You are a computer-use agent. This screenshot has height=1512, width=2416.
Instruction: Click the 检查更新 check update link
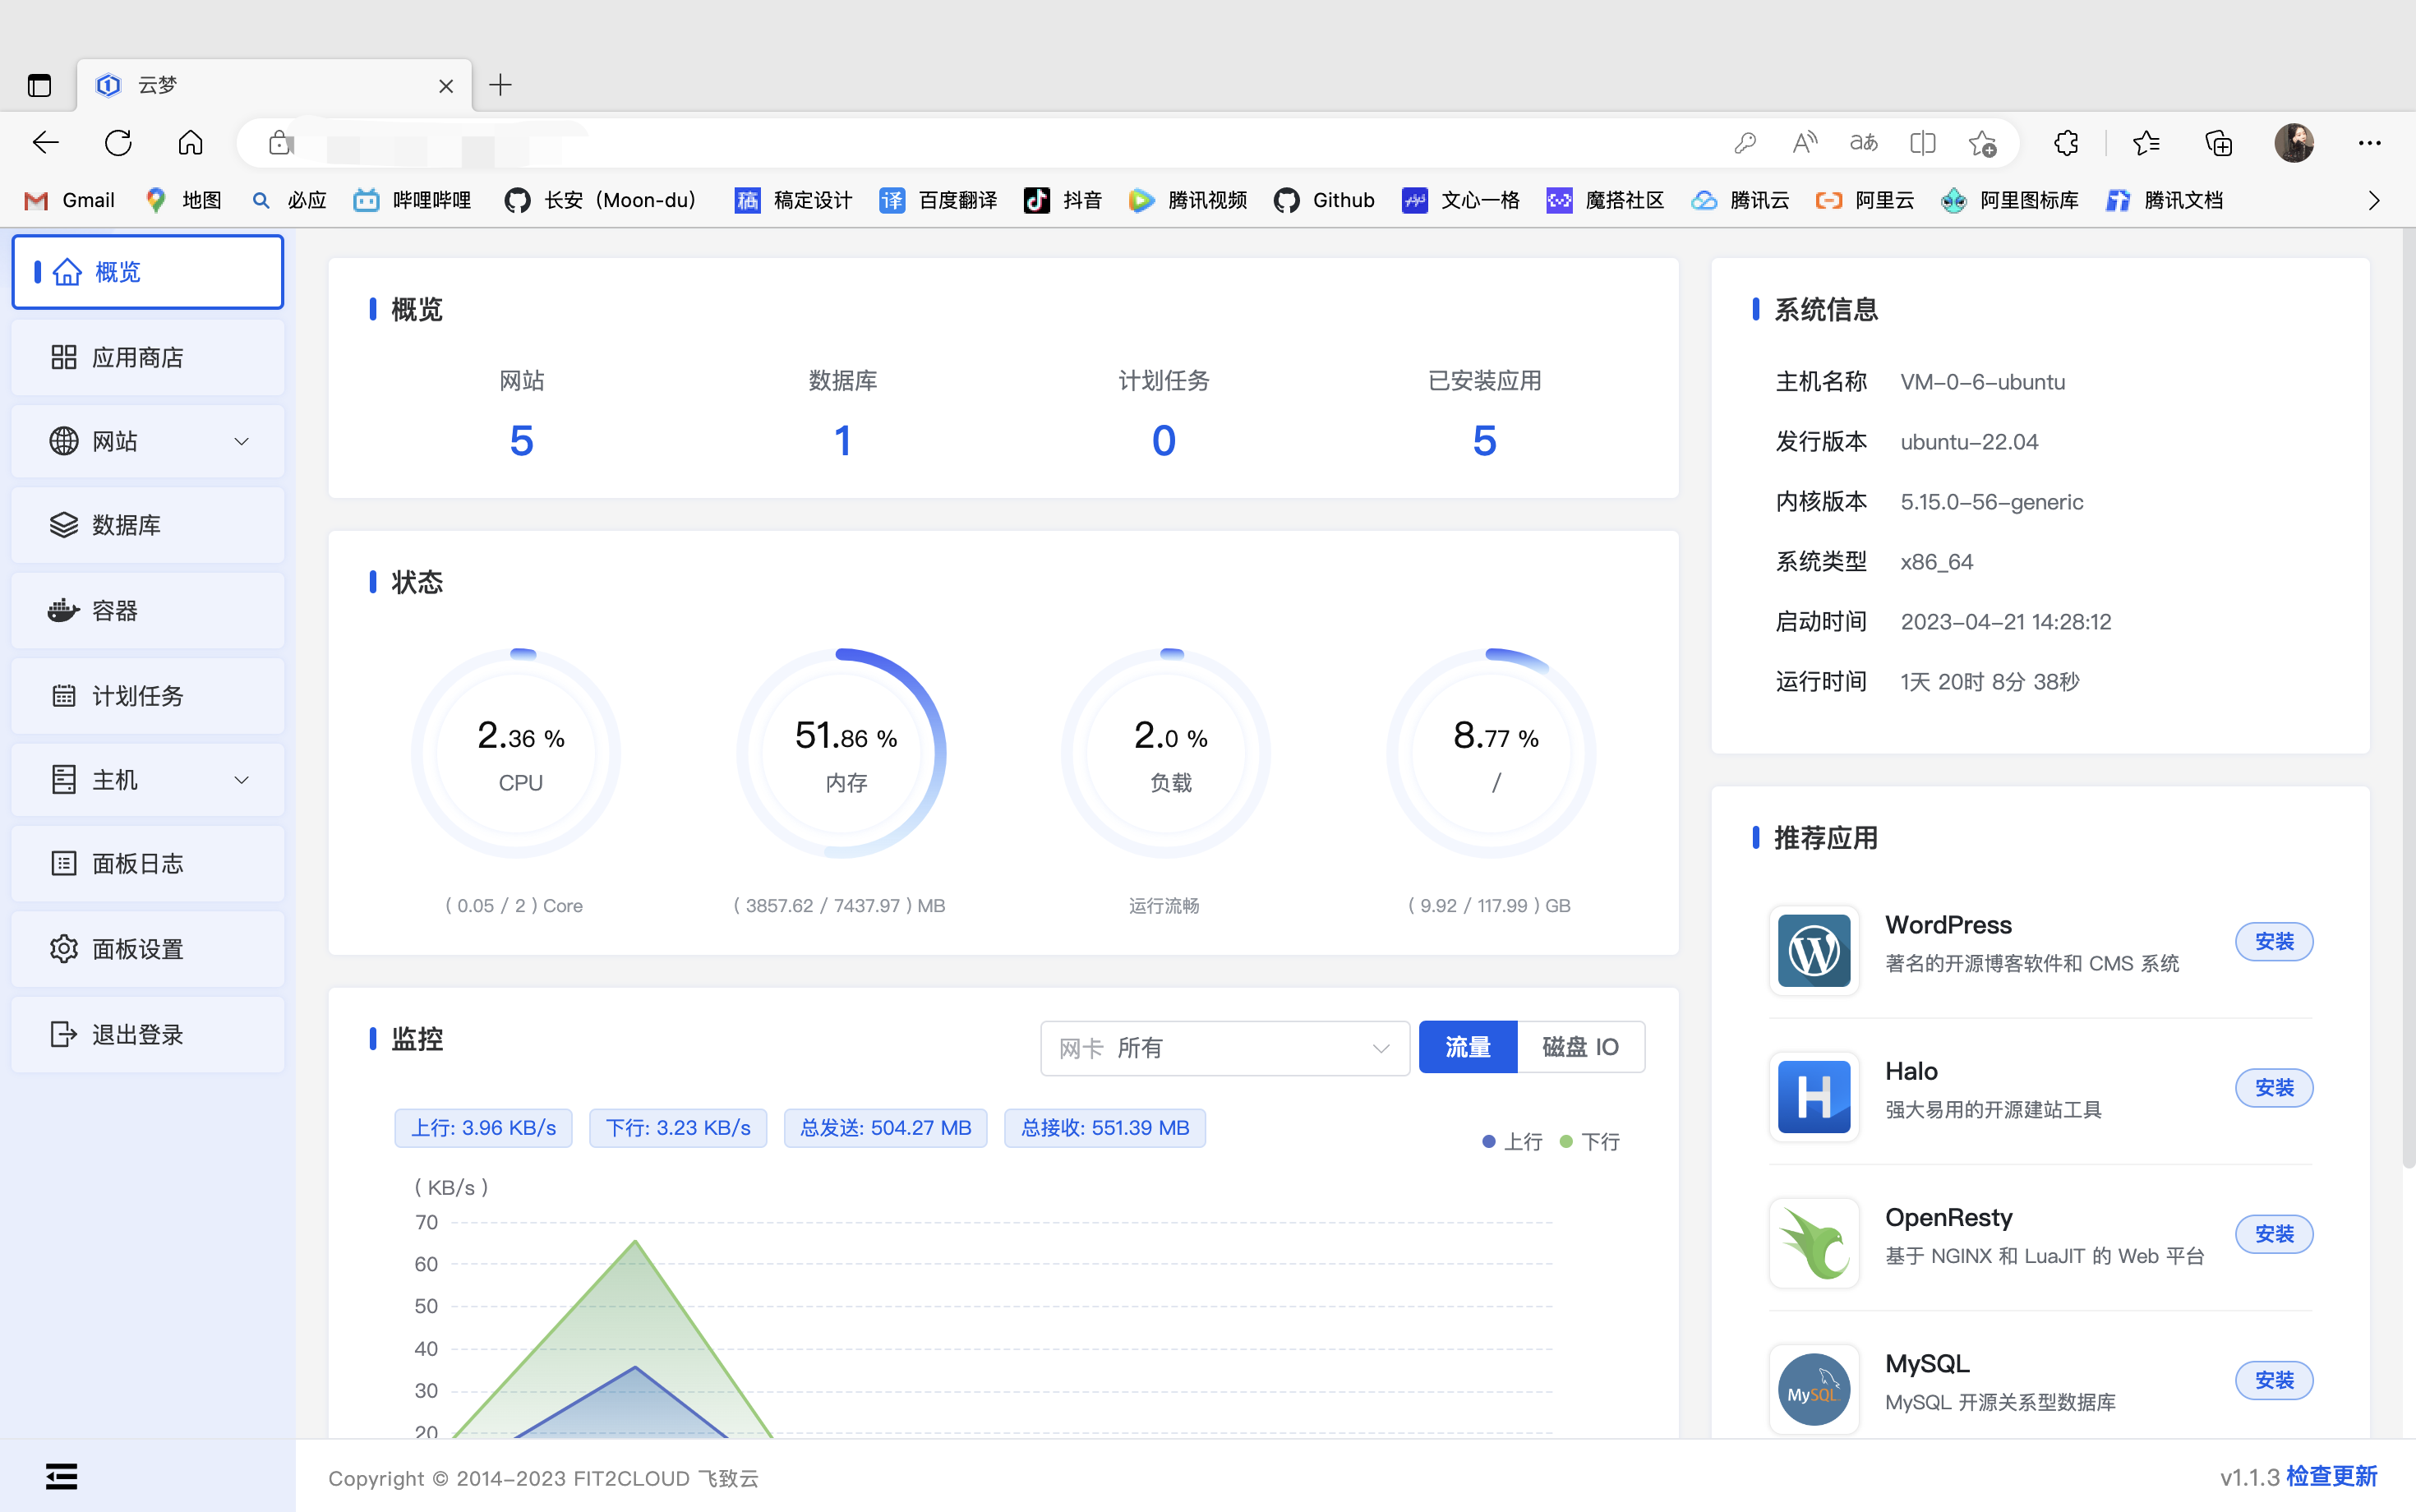coord(2331,1476)
